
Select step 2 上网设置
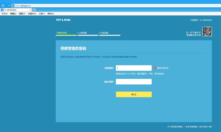(82, 33)
